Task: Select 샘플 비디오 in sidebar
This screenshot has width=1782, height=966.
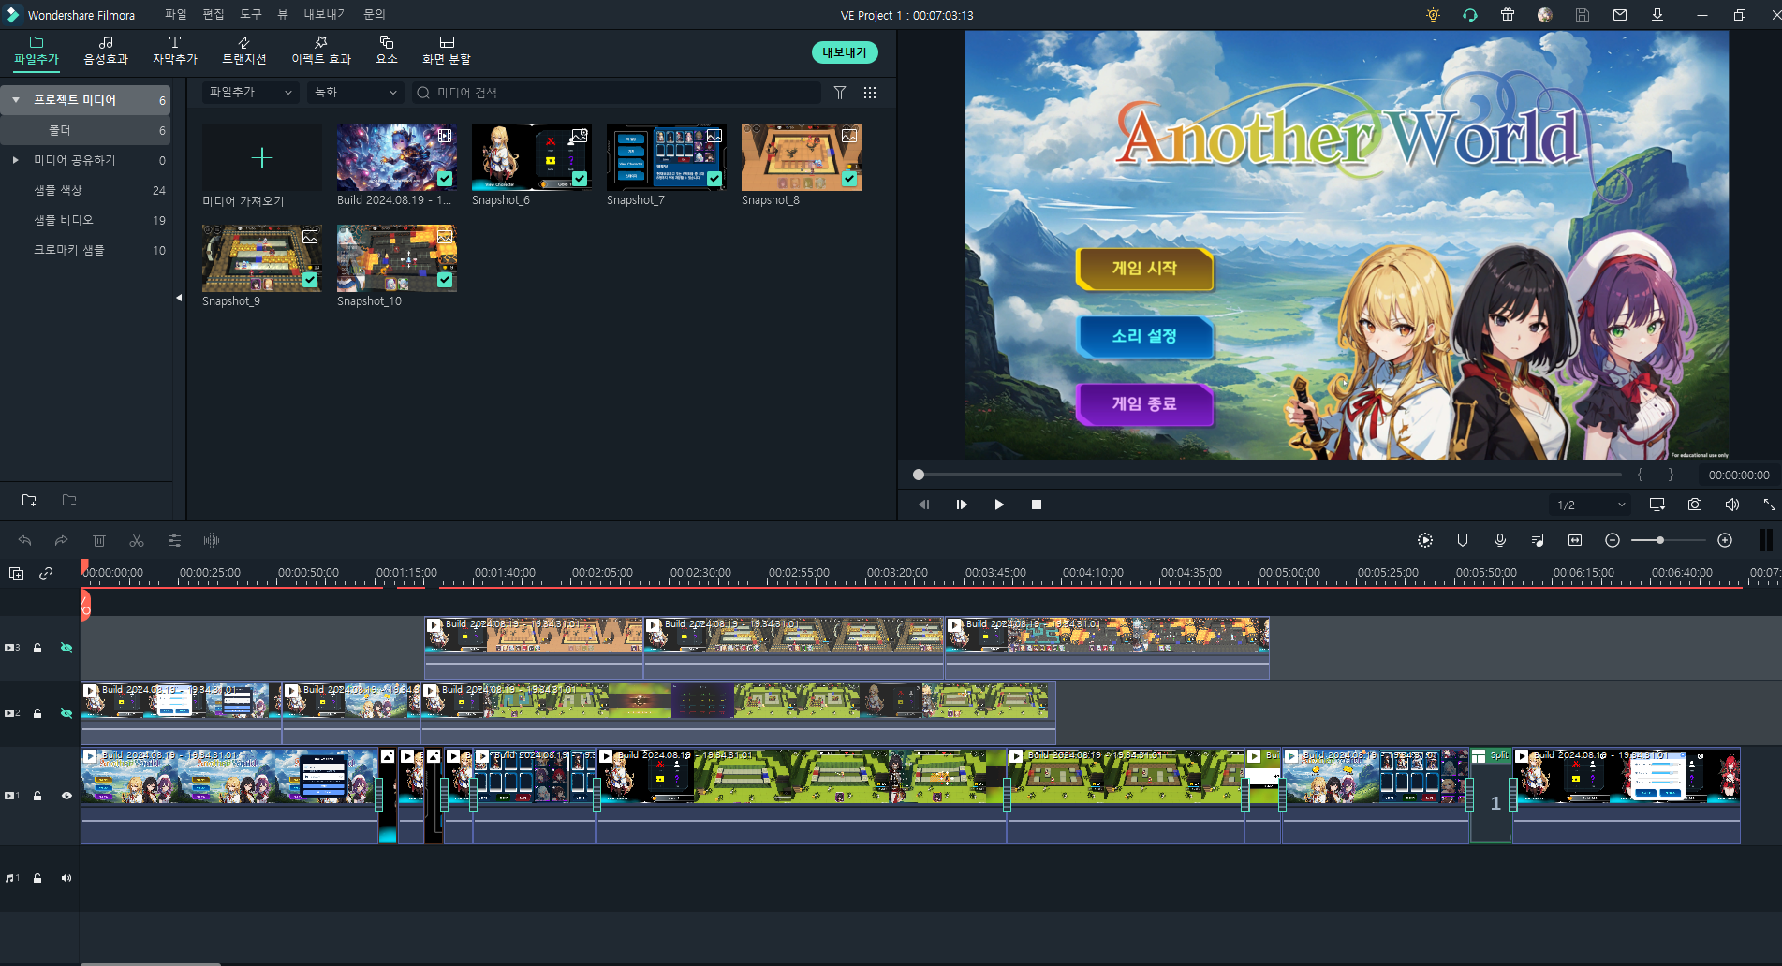Action: [86, 220]
